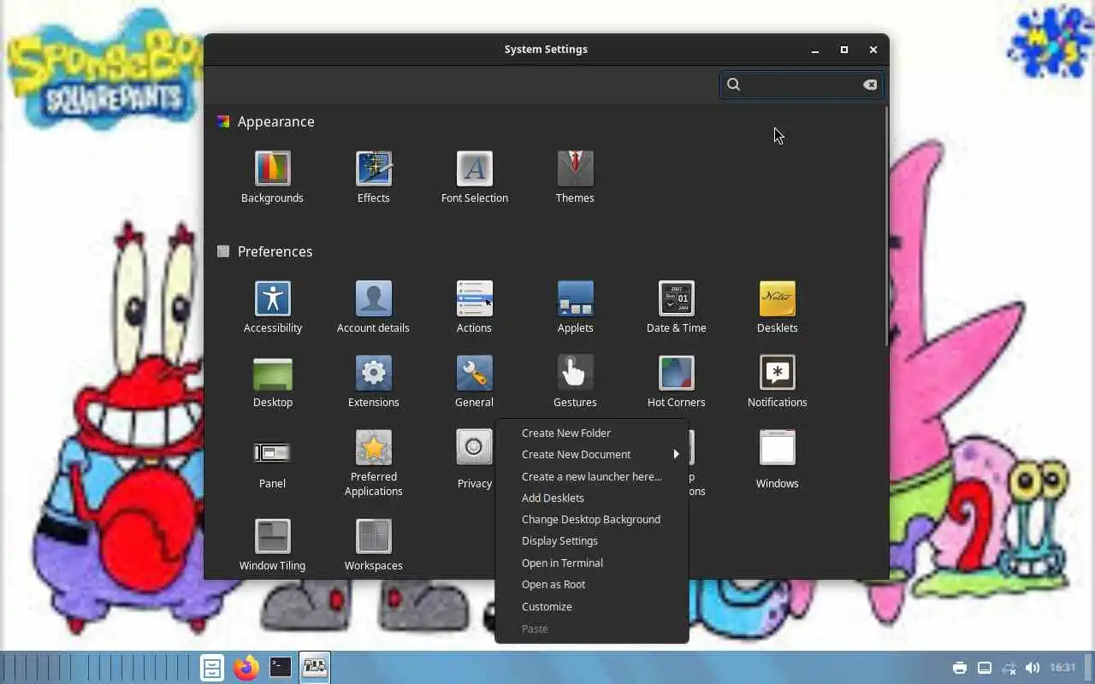Click the System Settings title bar
Screen dimensions: 1095x684
546,50
